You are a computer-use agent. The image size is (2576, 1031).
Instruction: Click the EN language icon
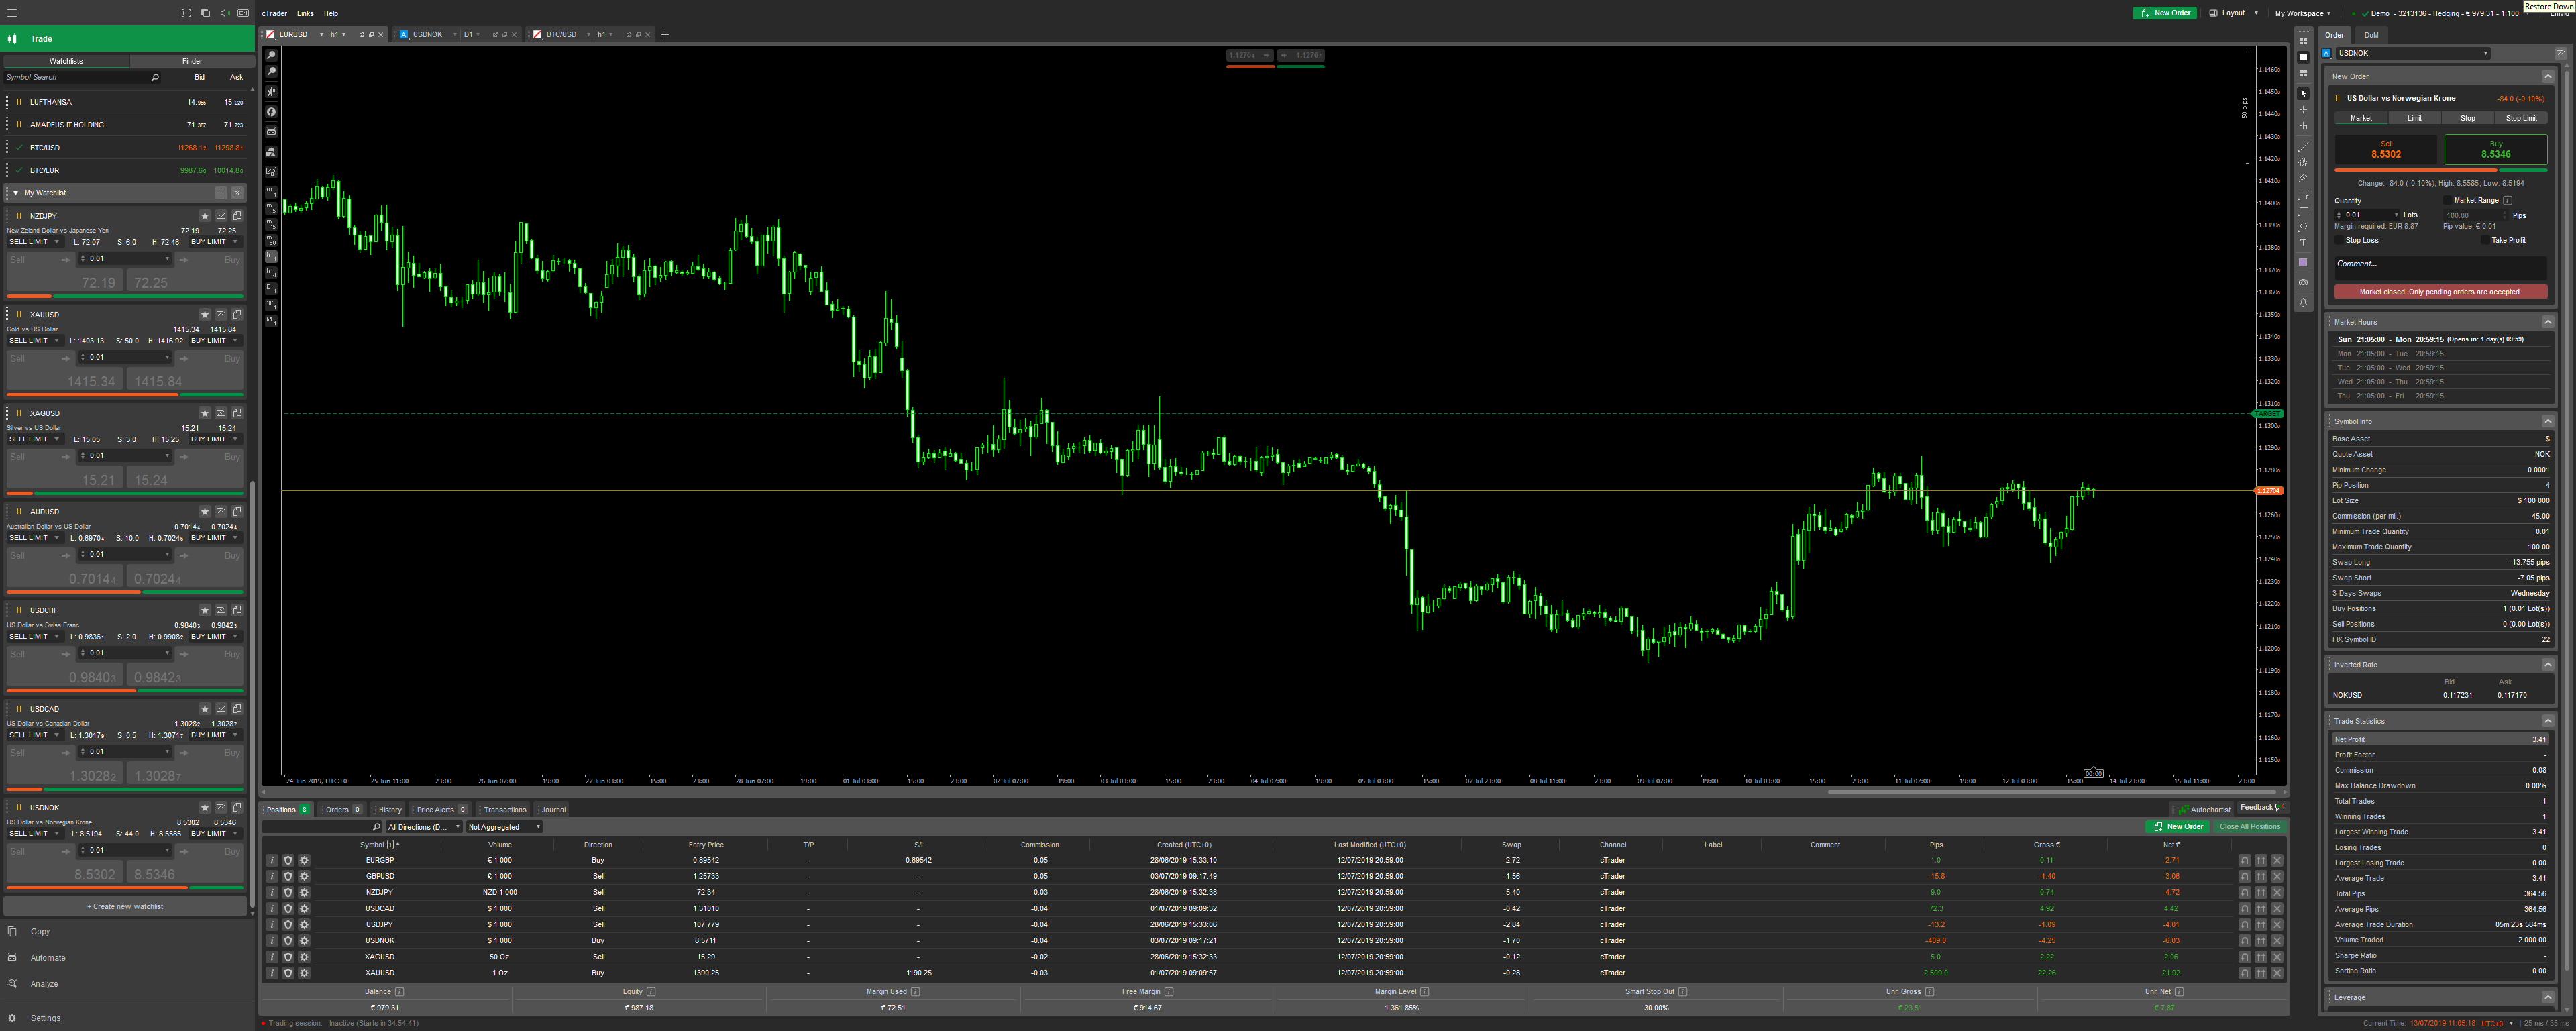[243, 13]
